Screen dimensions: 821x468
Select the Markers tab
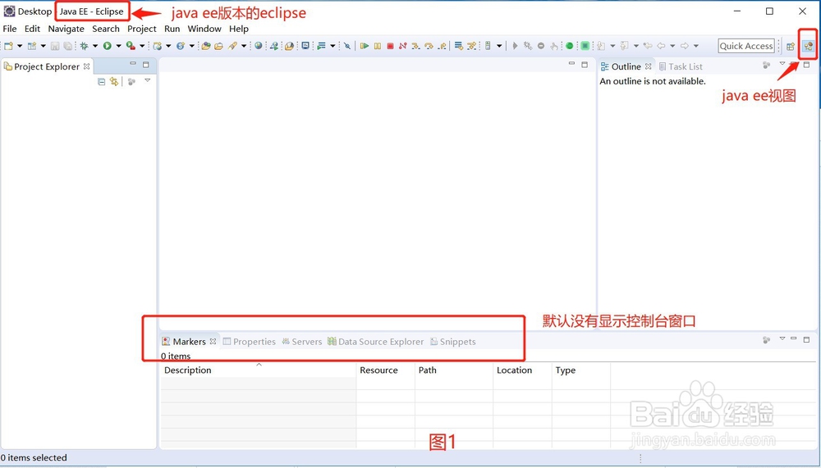tap(189, 342)
